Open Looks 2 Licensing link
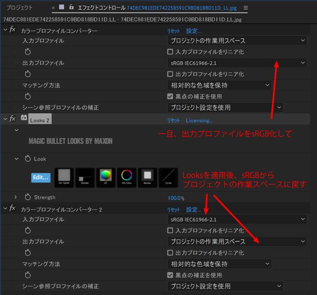Screen dimensions: 317x295 click(199, 120)
